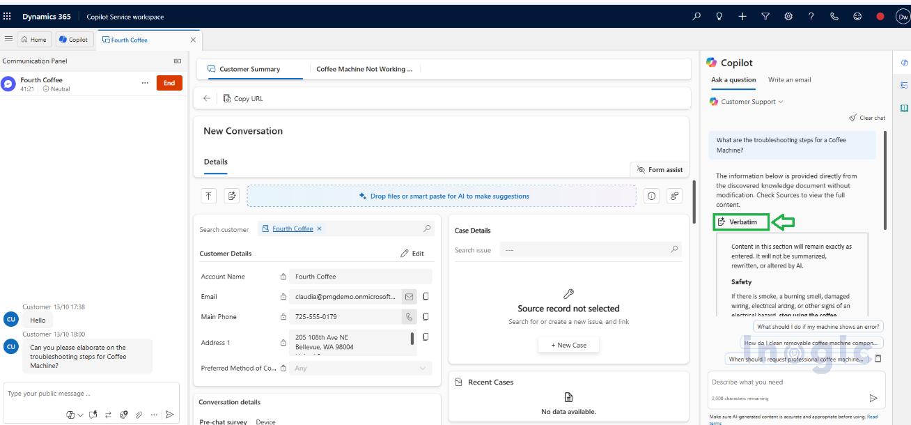Select the Ask a question tab

click(x=733, y=79)
